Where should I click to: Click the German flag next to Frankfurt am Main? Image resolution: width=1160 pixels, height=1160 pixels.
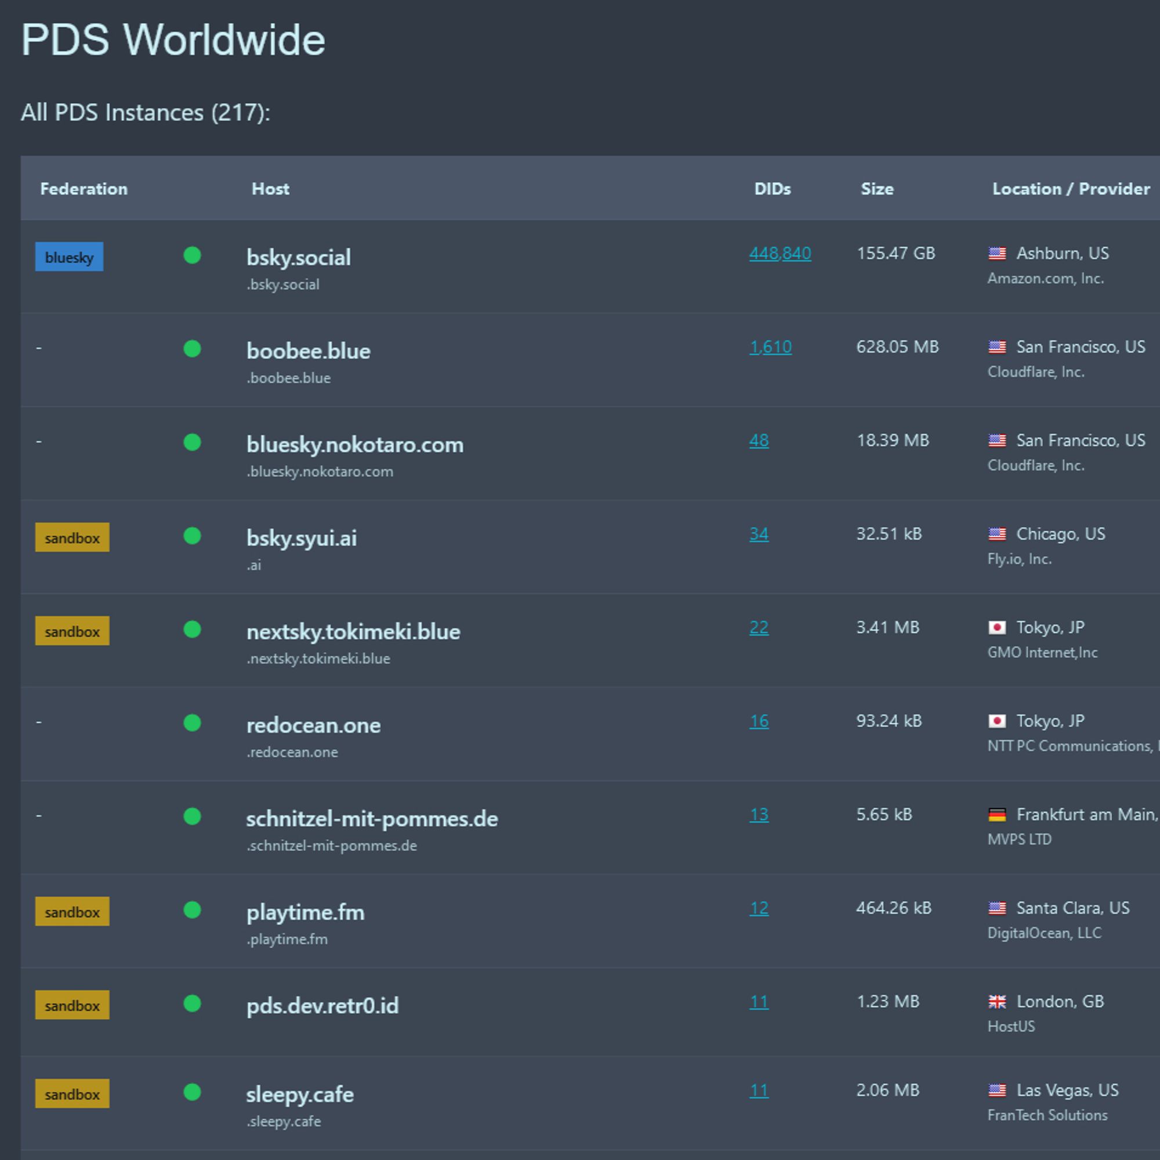[997, 815]
